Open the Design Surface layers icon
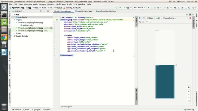 140,18
